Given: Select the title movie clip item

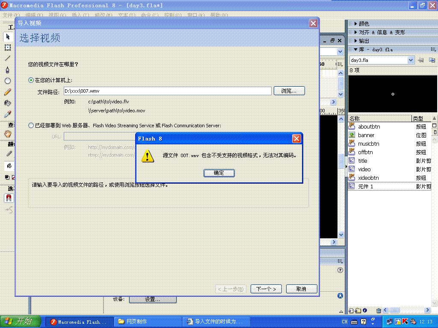Looking at the screenshot, I should click(x=389, y=161).
